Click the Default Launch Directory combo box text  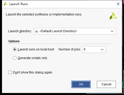58,31
